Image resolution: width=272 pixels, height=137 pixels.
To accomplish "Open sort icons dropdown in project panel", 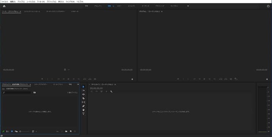I will pos(34,131).
